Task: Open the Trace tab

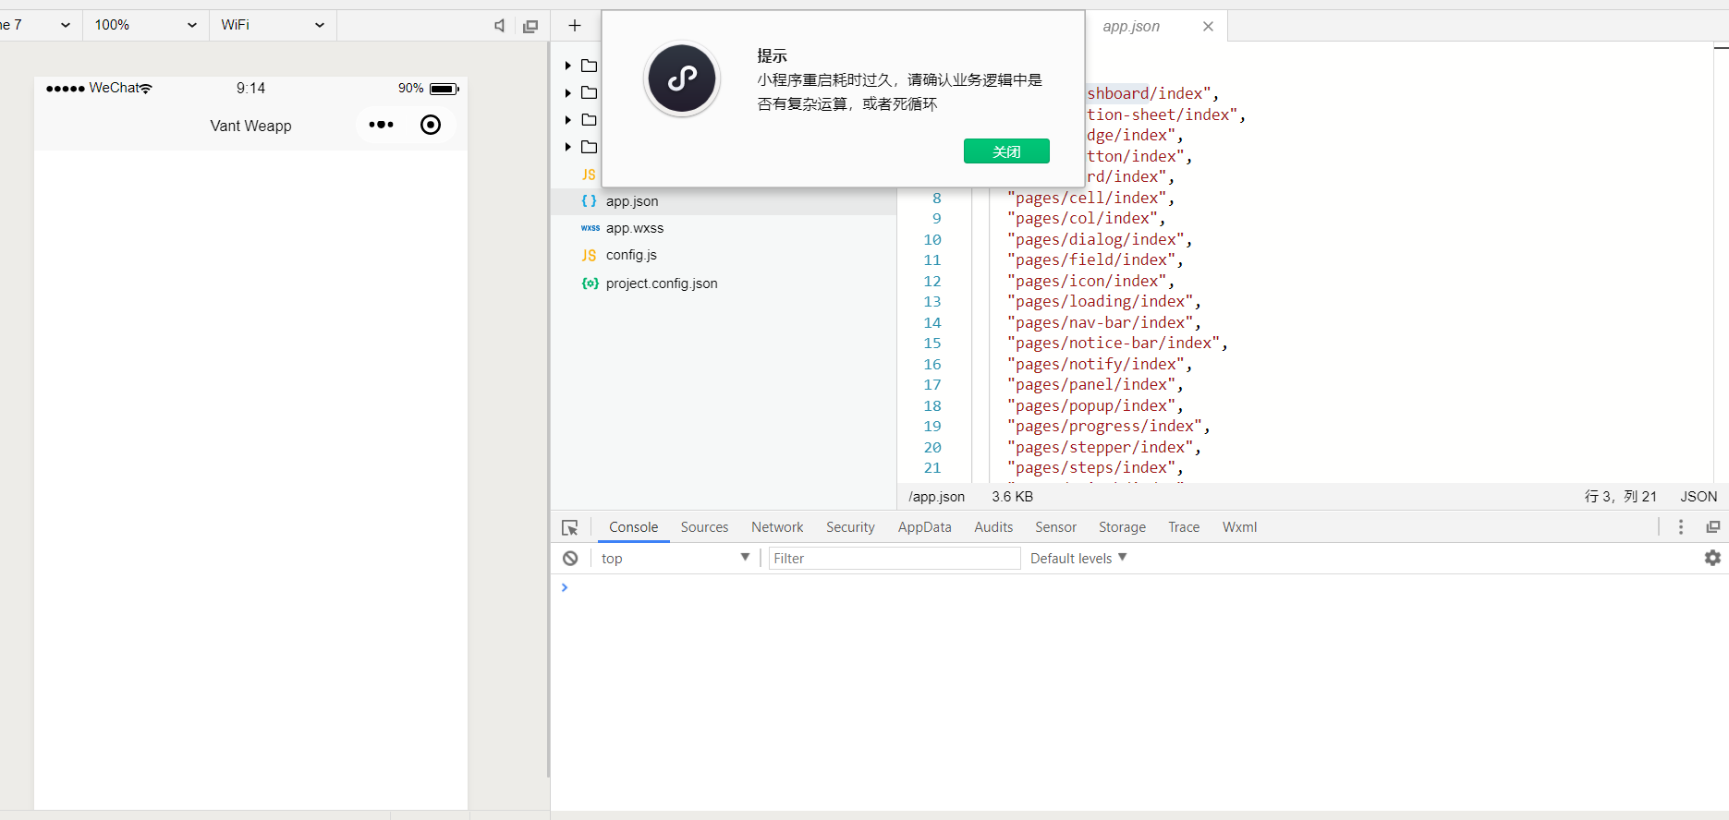Action: click(1184, 527)
